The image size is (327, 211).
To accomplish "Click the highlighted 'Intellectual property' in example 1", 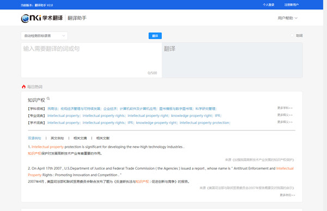I will pyautogui.click(x=47, y=147).
